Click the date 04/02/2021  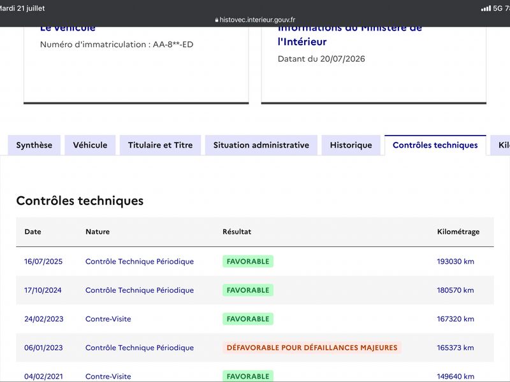click(43, 376)
